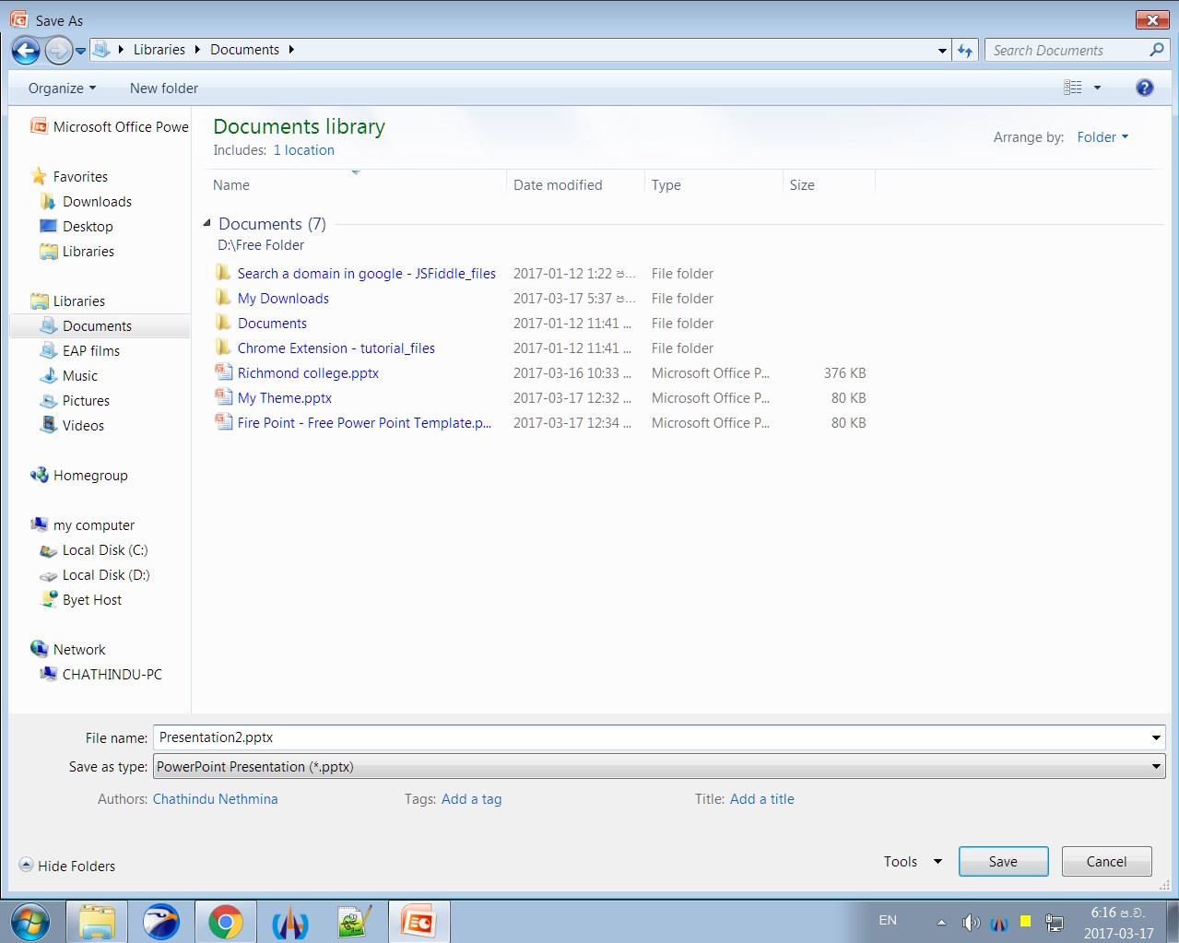Click the volume speaker tray icon
This screenshot has width=1179, height=943.
970,922
